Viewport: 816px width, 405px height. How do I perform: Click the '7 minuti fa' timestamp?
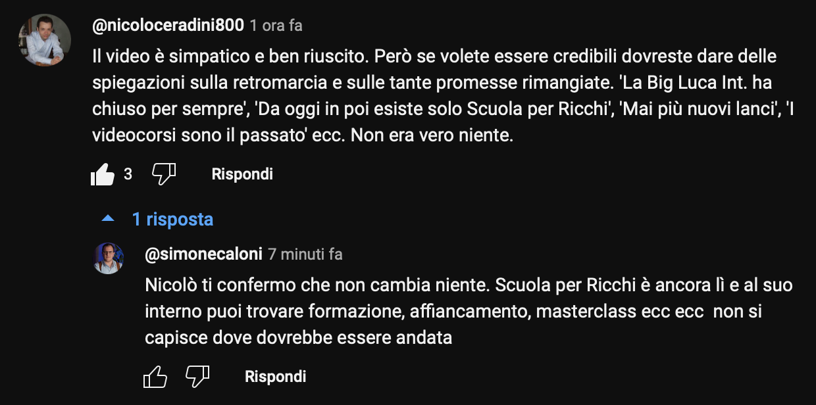(305, 254)
